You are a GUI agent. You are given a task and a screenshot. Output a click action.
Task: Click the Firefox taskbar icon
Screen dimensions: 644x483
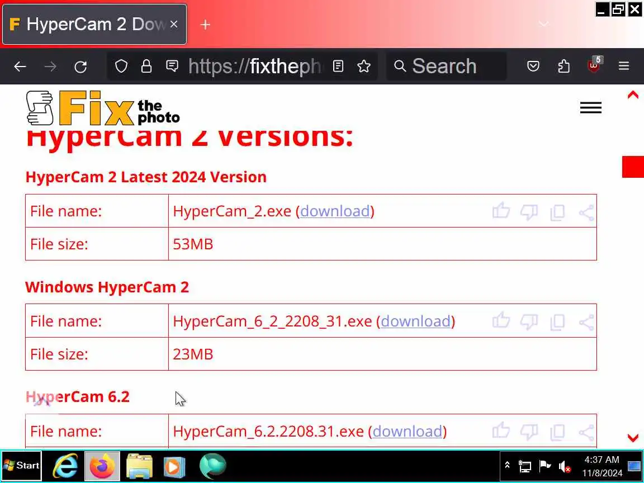[102, 466]
